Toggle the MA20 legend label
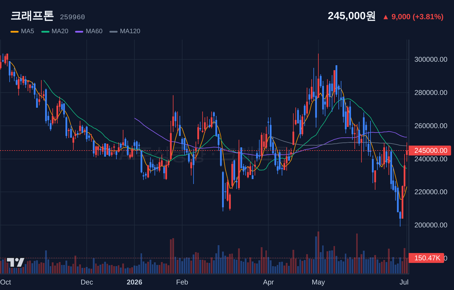Image resolution: width=454 pixels, height=290 pixels. click(x=60, y=31)
